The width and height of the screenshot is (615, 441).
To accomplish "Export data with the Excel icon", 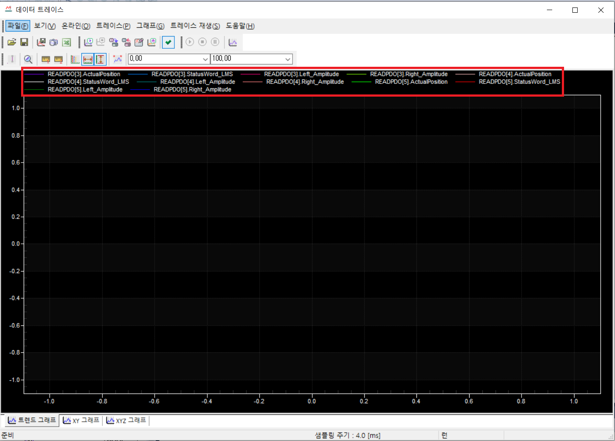I will coord(66,42).
